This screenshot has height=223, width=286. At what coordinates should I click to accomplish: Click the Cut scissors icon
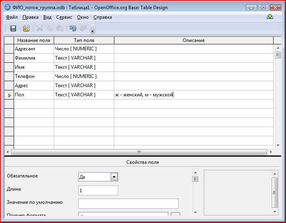coord(39,28)
